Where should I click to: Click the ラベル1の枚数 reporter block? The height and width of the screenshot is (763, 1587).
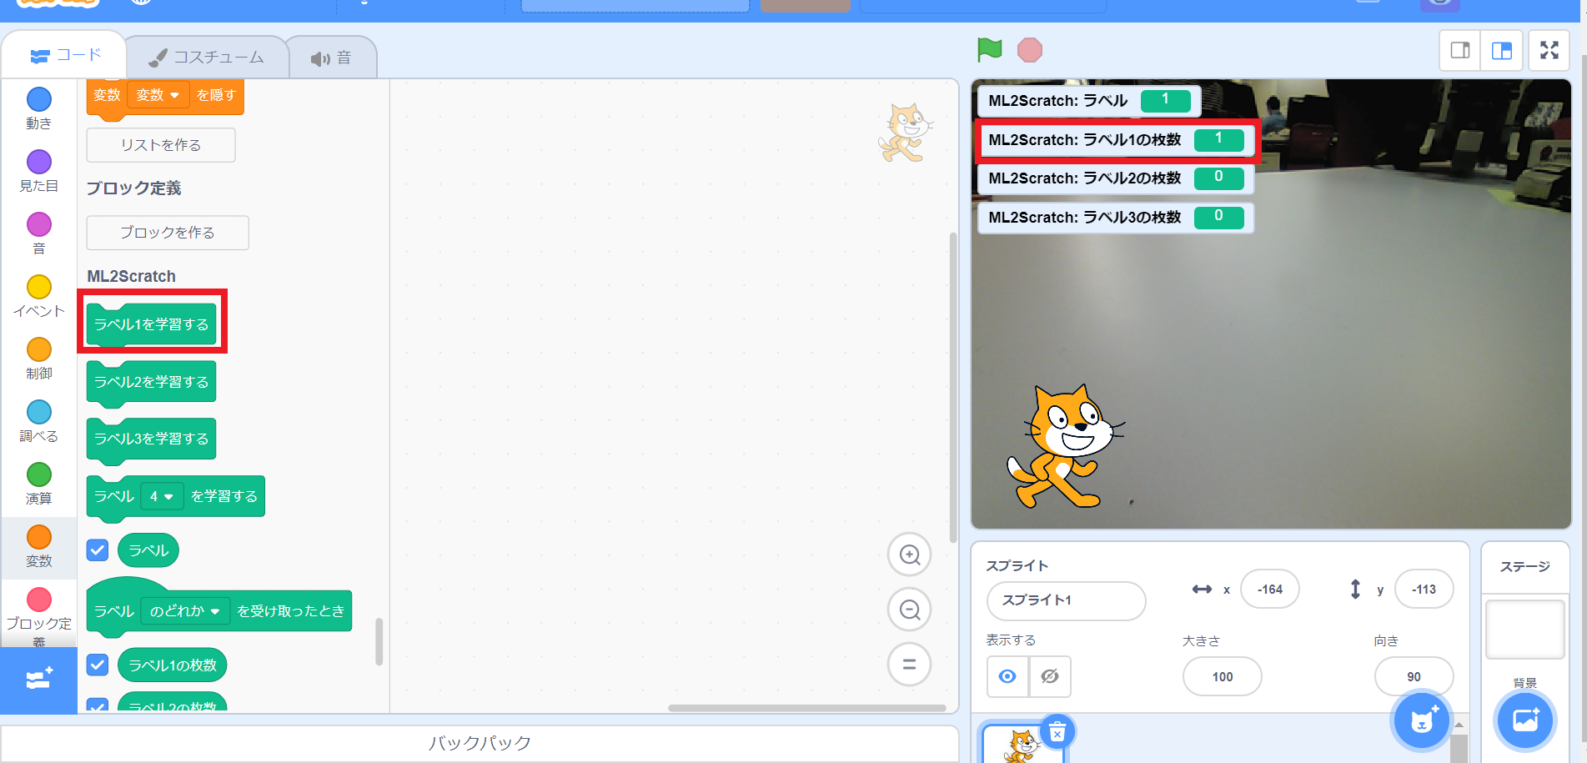point(173,665)
